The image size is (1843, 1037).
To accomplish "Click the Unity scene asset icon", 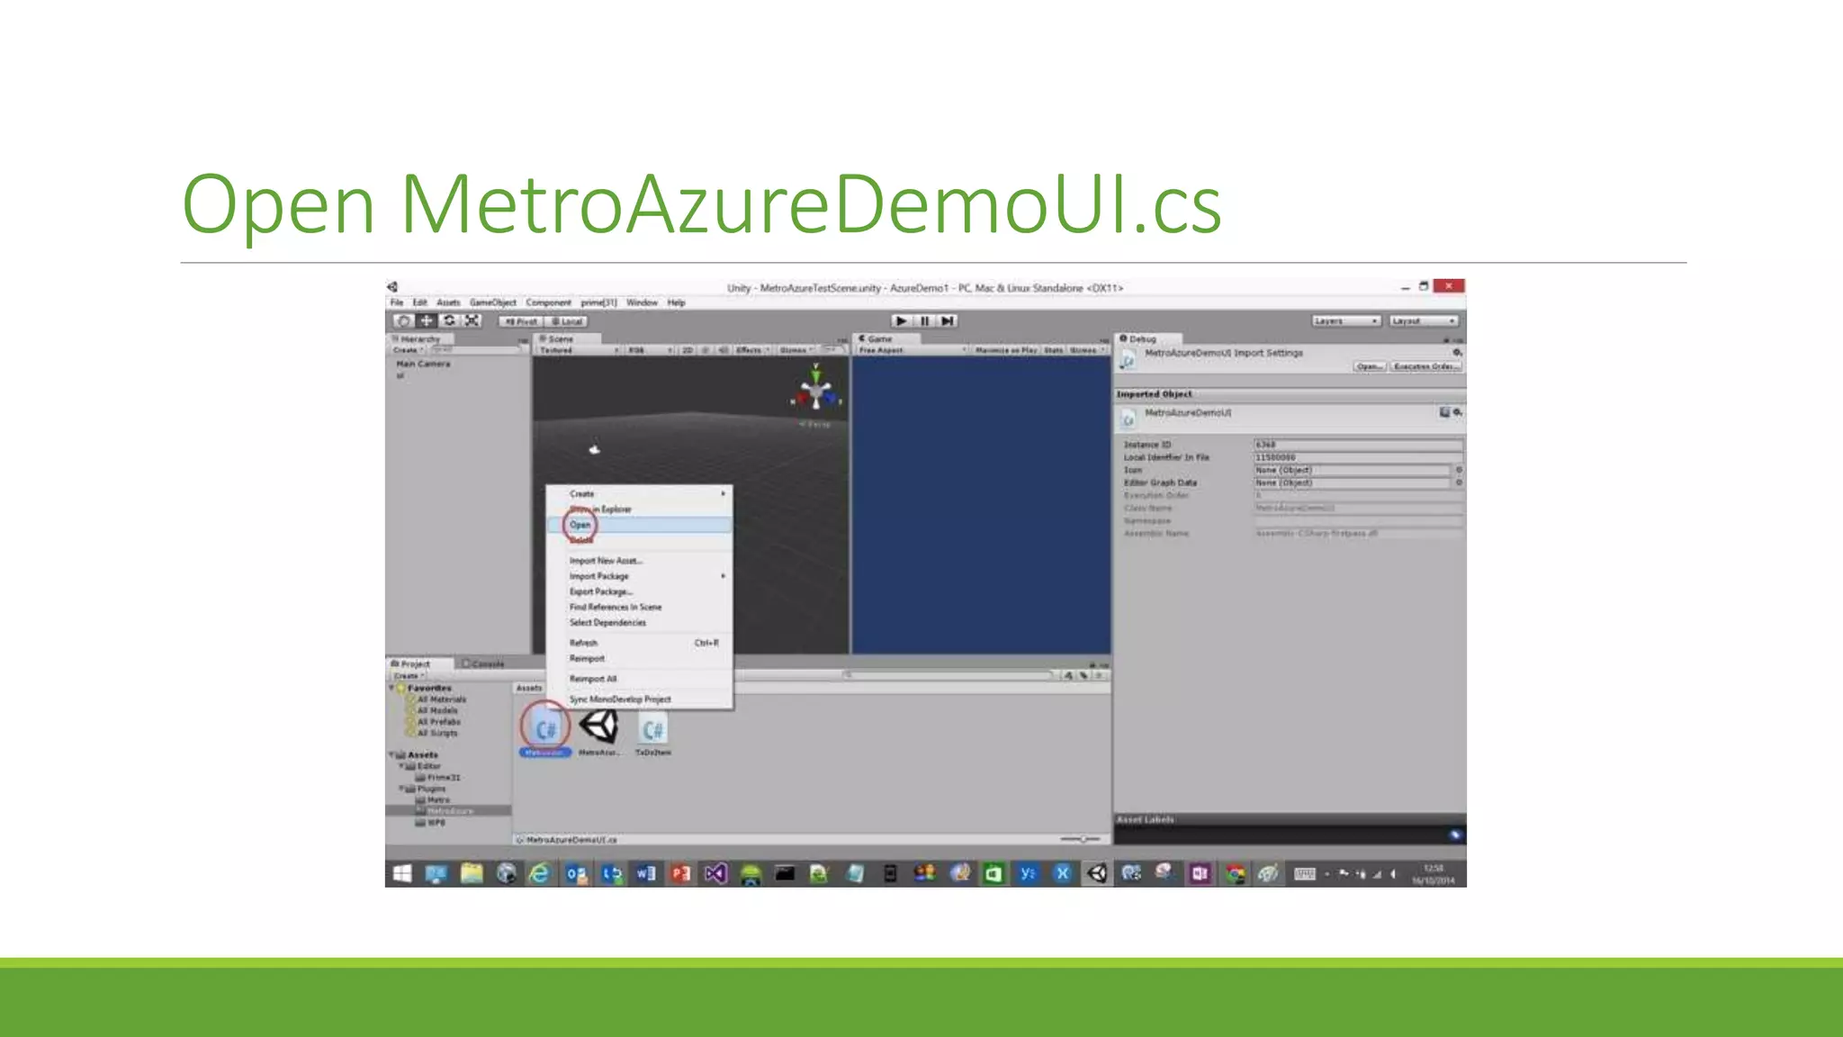I will 598,727.
